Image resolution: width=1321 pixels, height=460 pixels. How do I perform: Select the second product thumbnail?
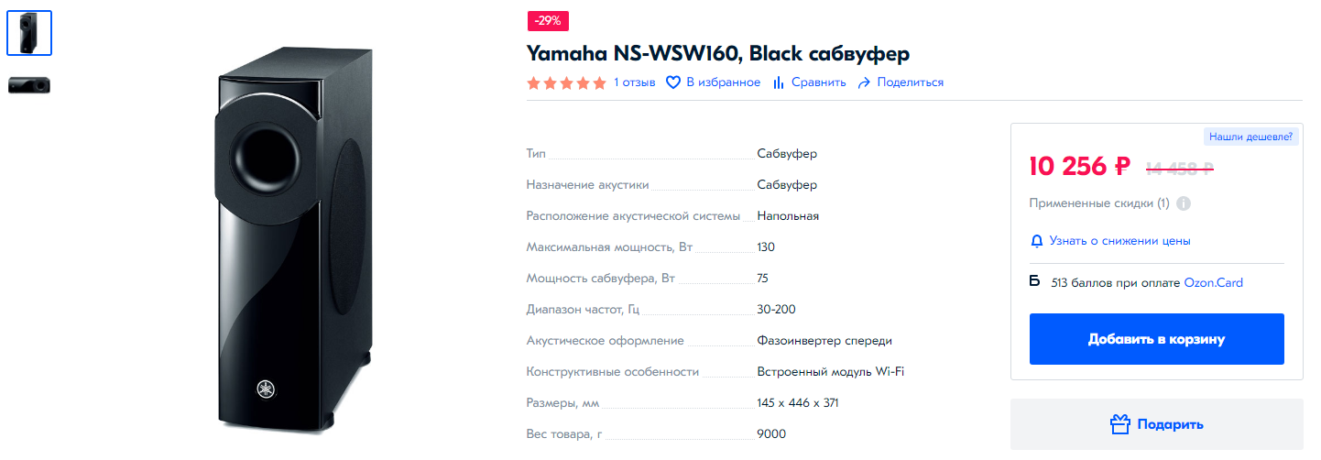[29, 85]
